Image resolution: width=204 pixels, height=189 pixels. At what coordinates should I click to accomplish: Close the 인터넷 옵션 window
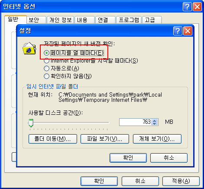click(197, 6)
